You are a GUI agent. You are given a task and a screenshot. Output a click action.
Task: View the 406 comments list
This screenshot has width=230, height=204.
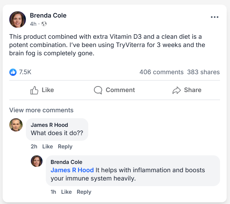[x=161, y=72]
